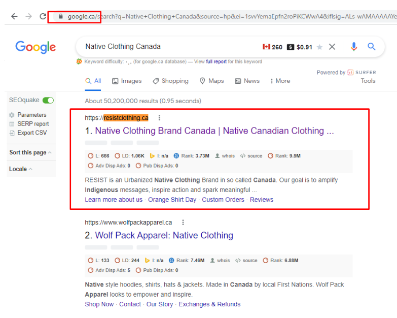Click the browser forward arrow
This screenshot has height=318, width=397.
pyautogui.click(x=28, y=16)
